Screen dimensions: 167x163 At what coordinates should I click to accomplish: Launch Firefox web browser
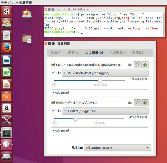[7, 48]
